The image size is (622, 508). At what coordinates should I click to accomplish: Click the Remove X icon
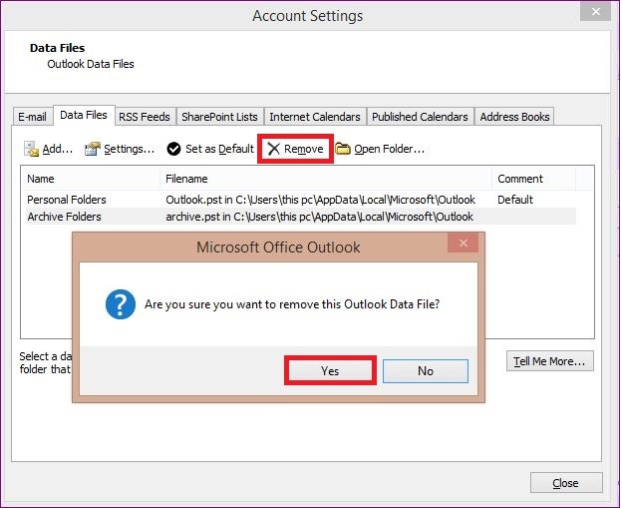pyautogui.click(x=273, y=149)
